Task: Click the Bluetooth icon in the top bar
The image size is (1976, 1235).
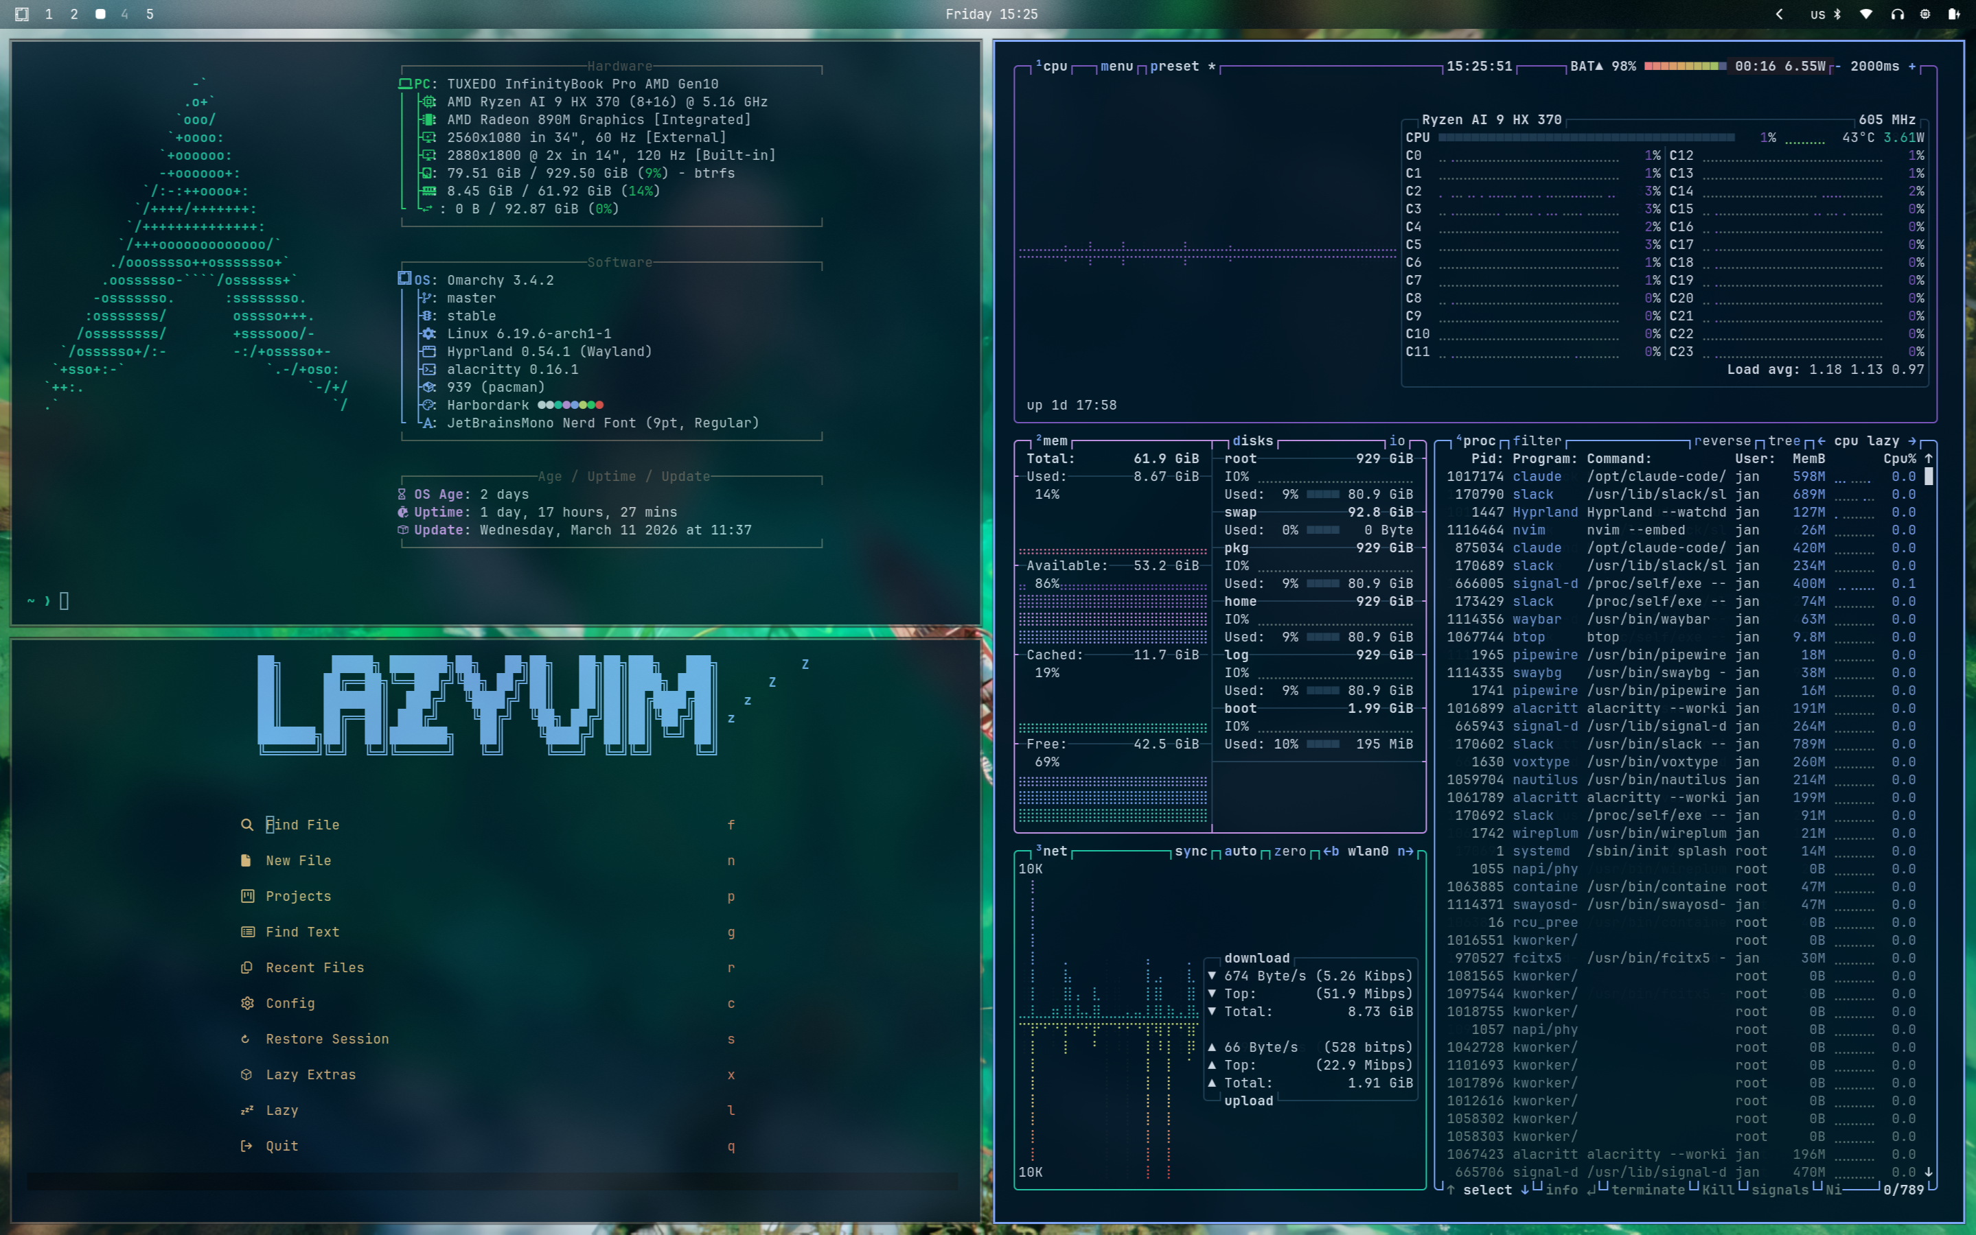Action: pos(1838,14)
